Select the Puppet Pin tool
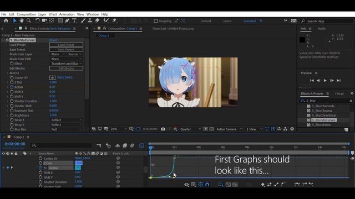Viewport: 355px width, 199px height. coord(114,20)
